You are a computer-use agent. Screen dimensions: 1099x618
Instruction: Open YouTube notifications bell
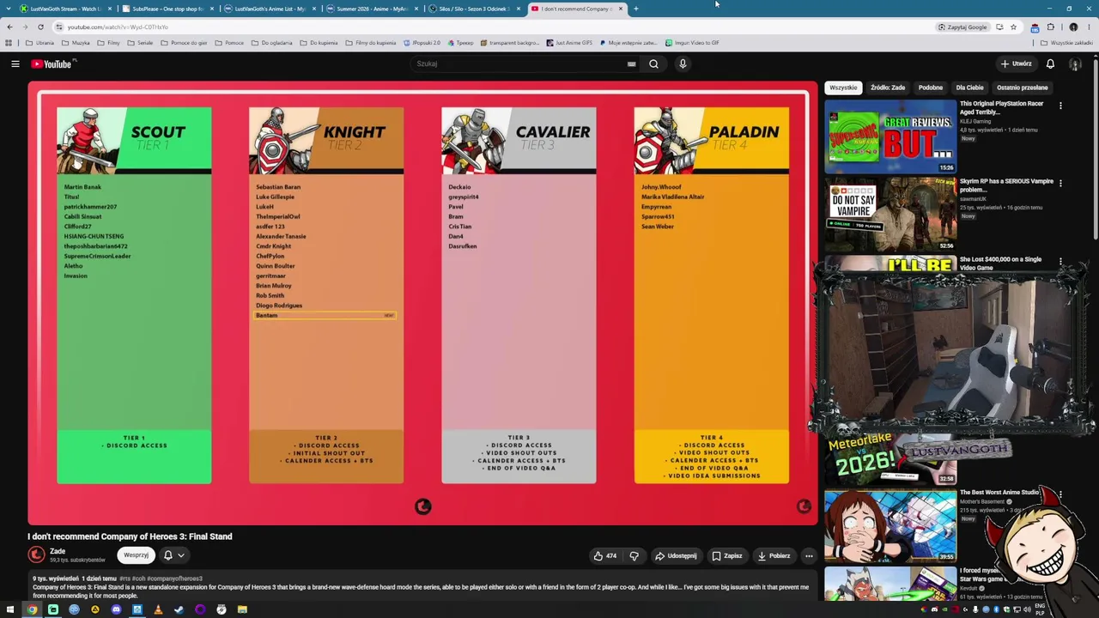(x=1050, y=64)
